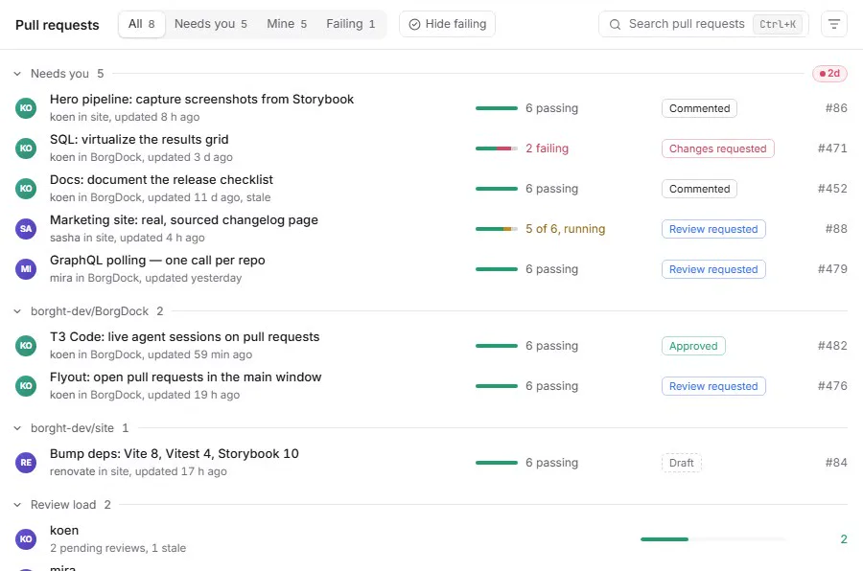Image resolution: width=863 pixels, height=571 pixels.
Task: Collapse the borght-dev/site group
Action: (17, 428)
